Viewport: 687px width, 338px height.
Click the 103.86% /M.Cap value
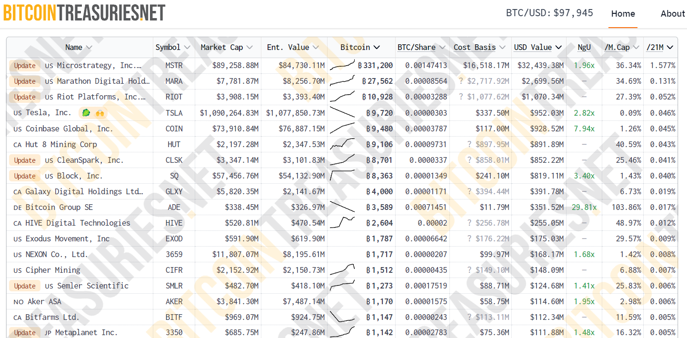[x=626, y=207]
